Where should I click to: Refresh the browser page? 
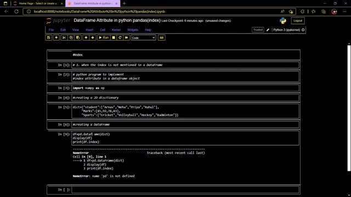pyautogui.click(x=16, y=11)
